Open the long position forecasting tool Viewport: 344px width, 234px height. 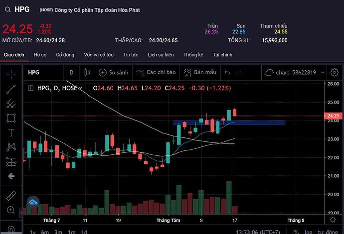coord(11,162)
